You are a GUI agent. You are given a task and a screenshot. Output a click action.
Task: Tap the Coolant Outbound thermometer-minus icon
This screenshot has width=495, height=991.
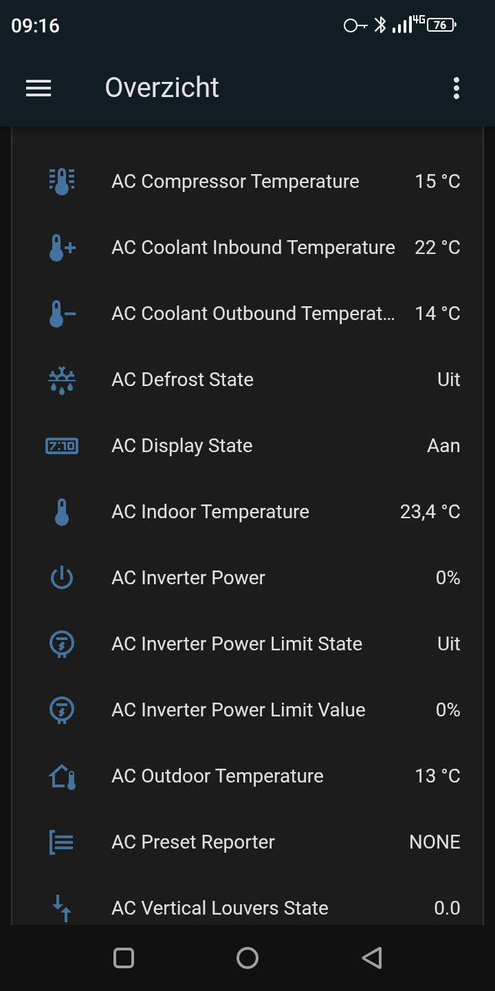pyautogui.click(x=62, y=314)
